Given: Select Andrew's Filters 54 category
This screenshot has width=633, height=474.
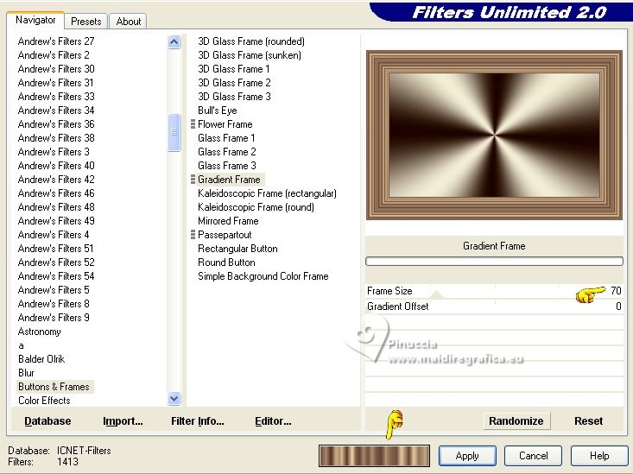Looking at the screenshot, I should [x=56, y=276].
